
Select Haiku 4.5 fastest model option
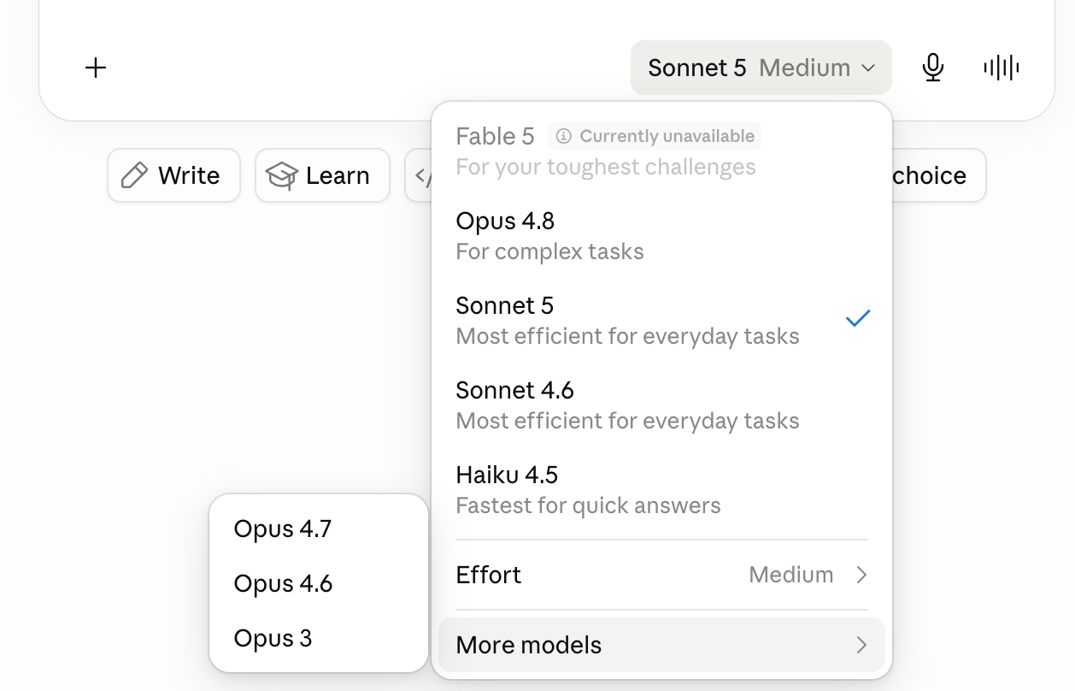tap(662, 489)
